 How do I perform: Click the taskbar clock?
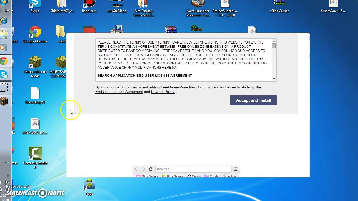click(x=5, y=197)
